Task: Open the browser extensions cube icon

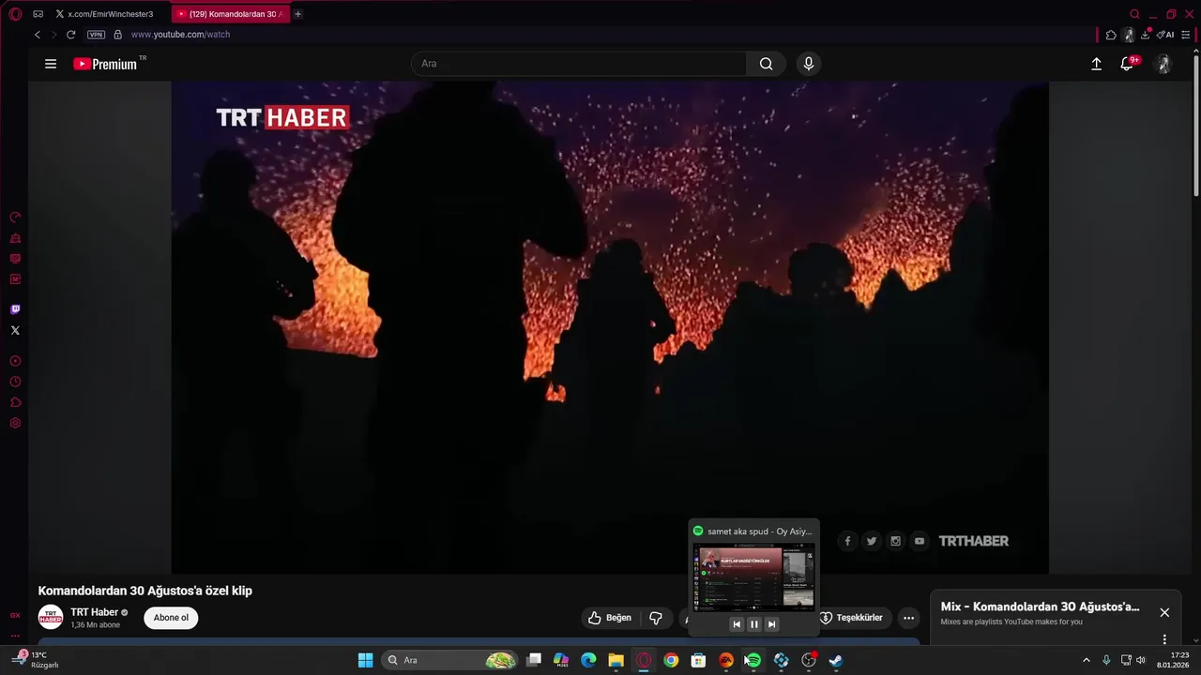Action: point(1111,35)
